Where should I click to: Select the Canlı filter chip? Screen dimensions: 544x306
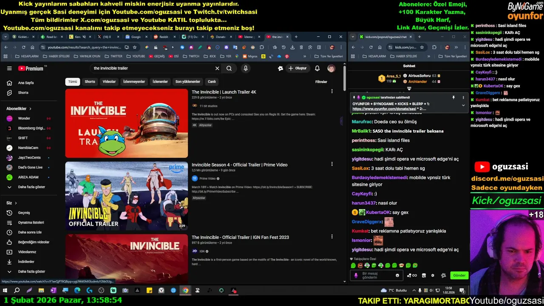coord(212,82)
